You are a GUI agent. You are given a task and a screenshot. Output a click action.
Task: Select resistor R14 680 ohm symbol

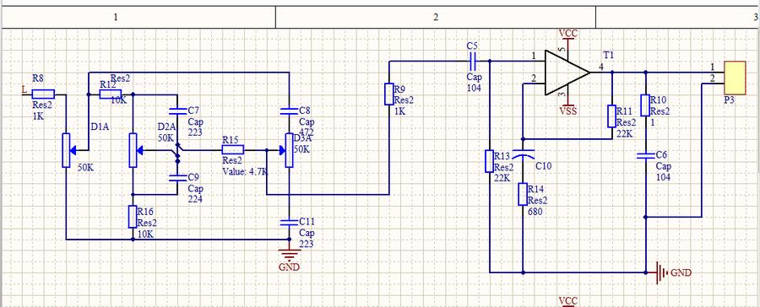[523, 194]
